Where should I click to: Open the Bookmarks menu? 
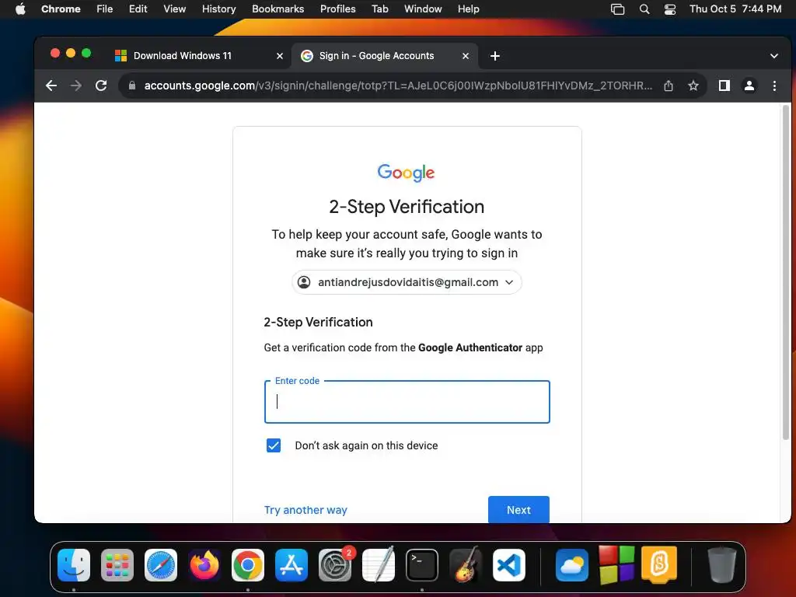[x=278, y=9]
